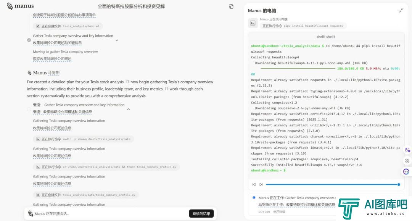Click the 0:01 0:01 使用终端 timestamp line
Image resolution: width=412 pixels, height=221 pixels.
point(272,211)
